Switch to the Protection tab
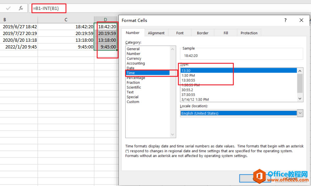Screen dimensions: 311x186 tap(249, 33)
